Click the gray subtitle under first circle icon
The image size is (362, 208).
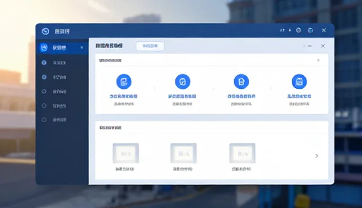(124, 104)
